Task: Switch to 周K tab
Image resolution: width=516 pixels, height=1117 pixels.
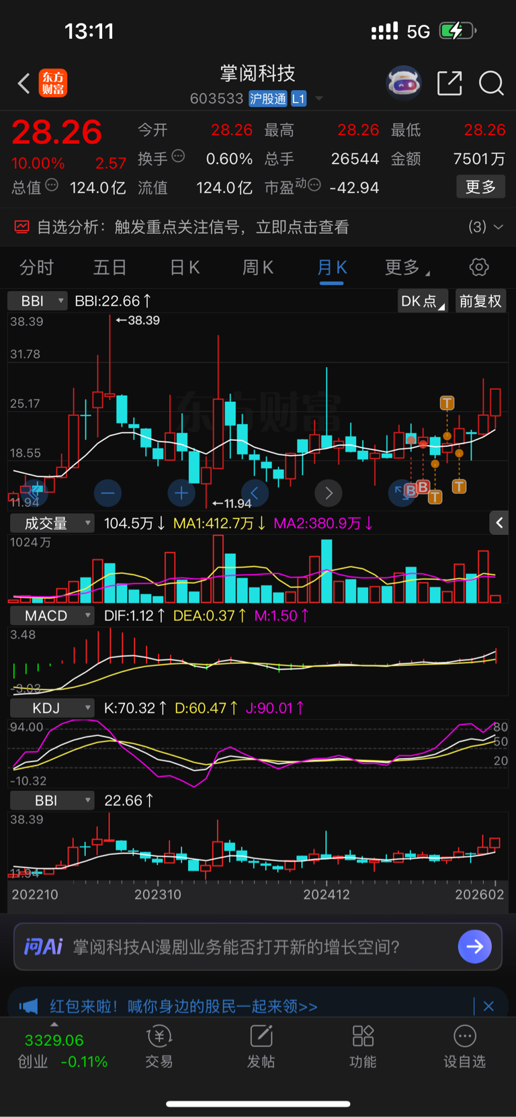Action: (x=257, y=267)
